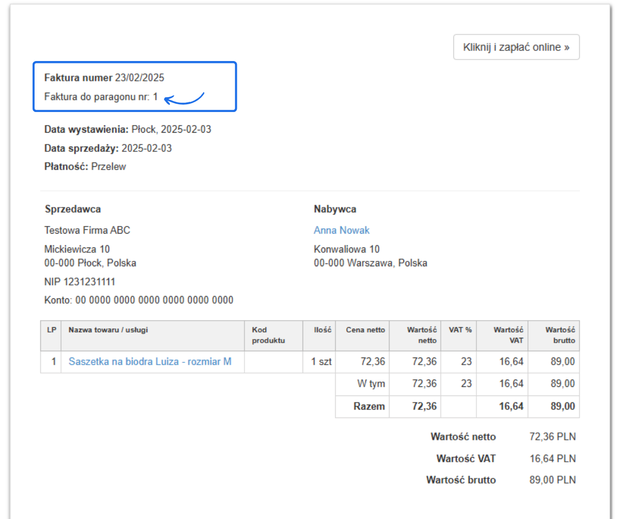Click the 'Kod produktu' column header
The width and height of the screenshot is (621, 519).
(268, 335)
